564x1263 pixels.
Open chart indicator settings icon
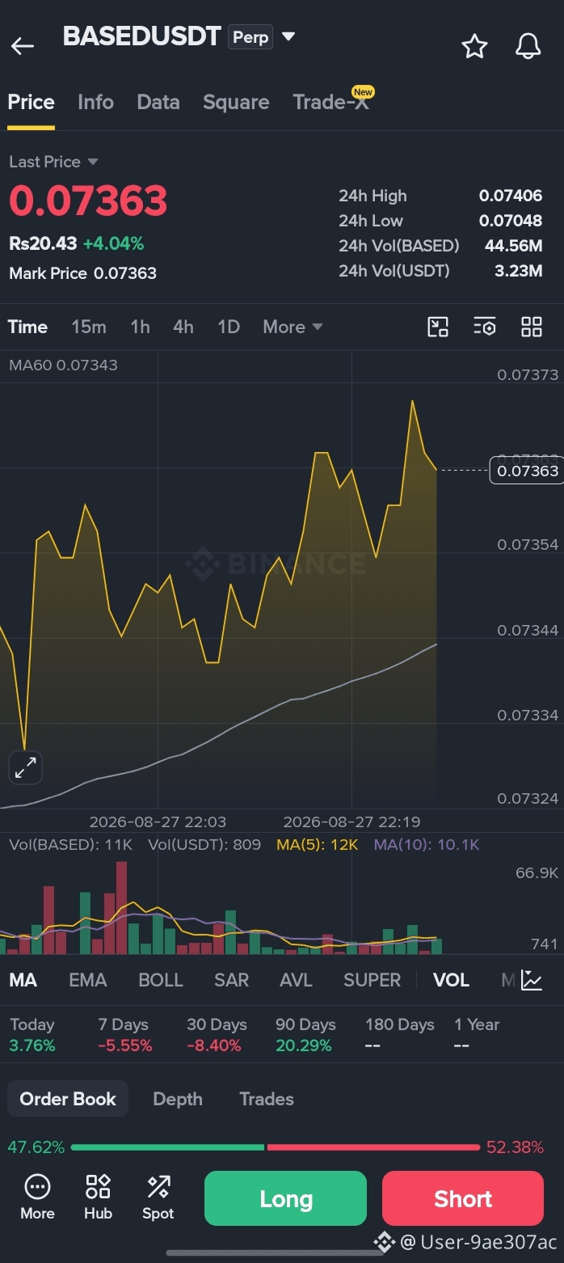pos(485,327)
